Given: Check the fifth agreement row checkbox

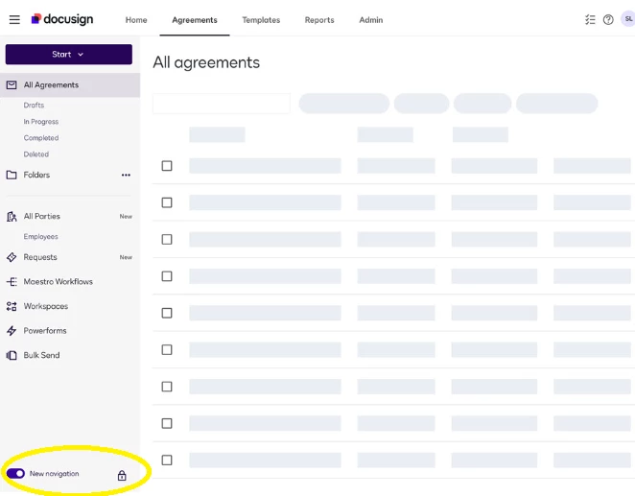Looking at the screenshot, I should click(167, 313).
